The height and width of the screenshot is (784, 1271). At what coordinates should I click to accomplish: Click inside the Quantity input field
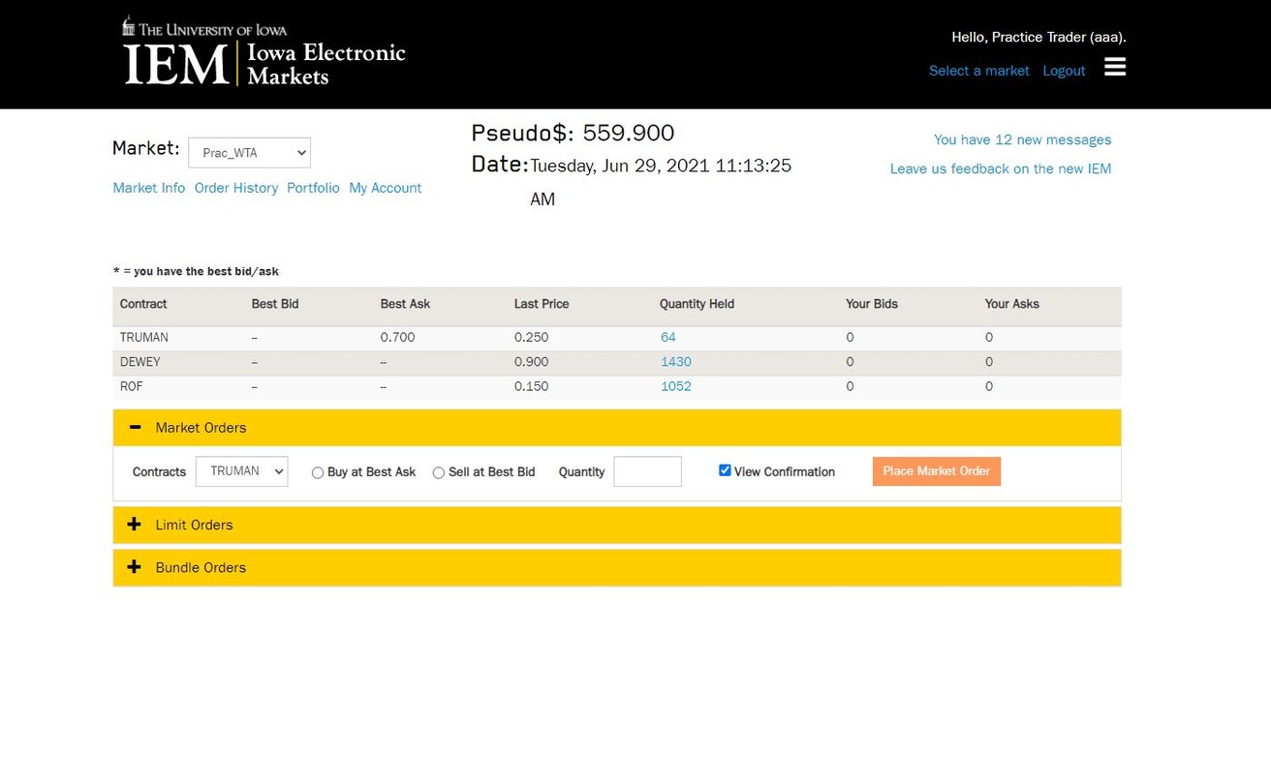[646, 471]
